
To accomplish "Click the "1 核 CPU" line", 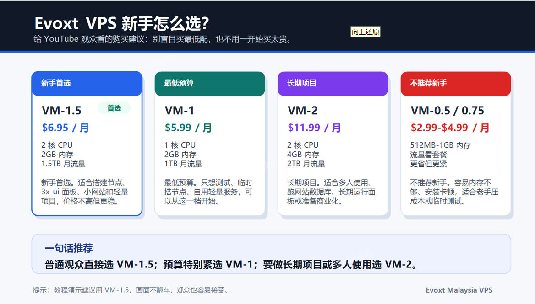I will (x=180, y=145).
